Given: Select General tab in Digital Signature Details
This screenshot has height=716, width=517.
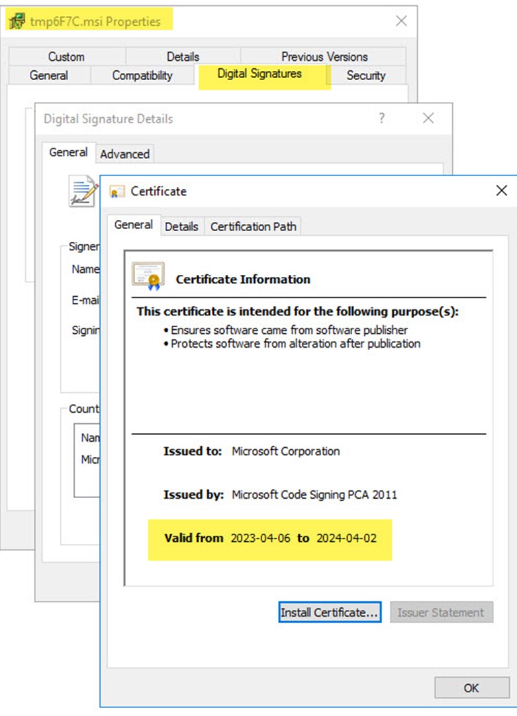Looking at the screenshot, I should point(68,152).
